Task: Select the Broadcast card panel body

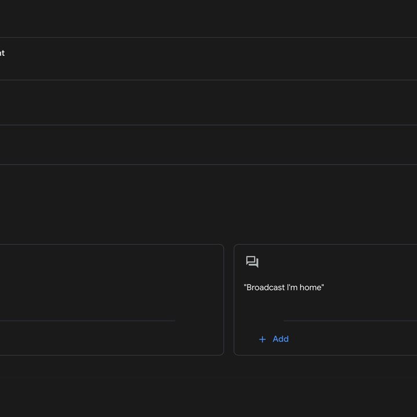Action: 325,299
